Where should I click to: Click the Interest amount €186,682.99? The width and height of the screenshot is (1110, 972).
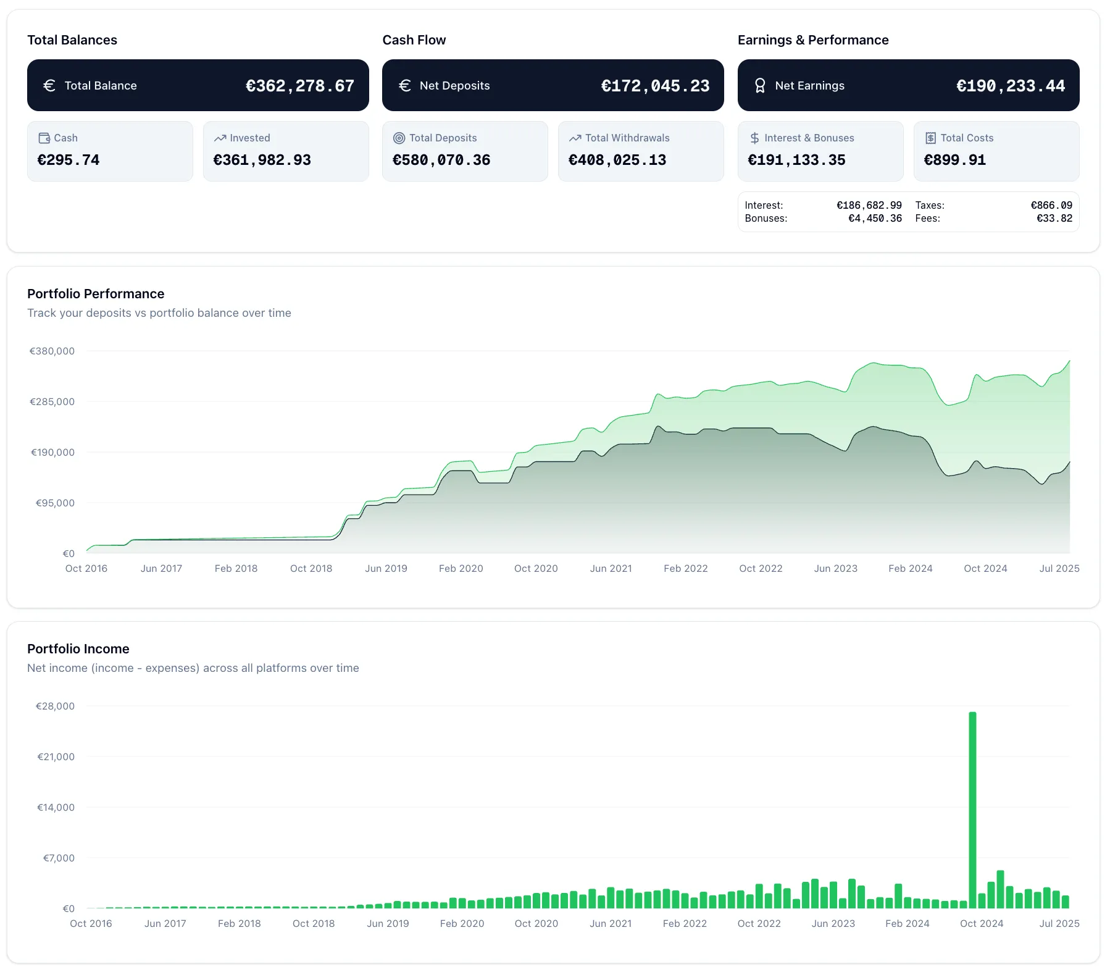pyautogui.click(x=869, y=205)
